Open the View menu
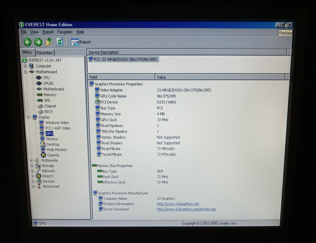Image resolution: width=316 pixels, height=243 pixels. point(34,32)
